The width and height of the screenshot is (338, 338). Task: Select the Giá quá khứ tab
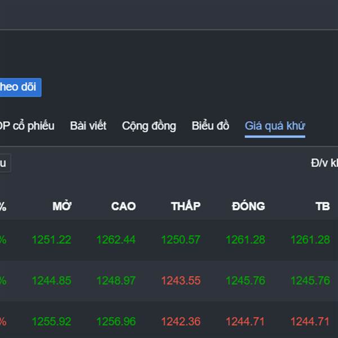[x=274, y=126]
